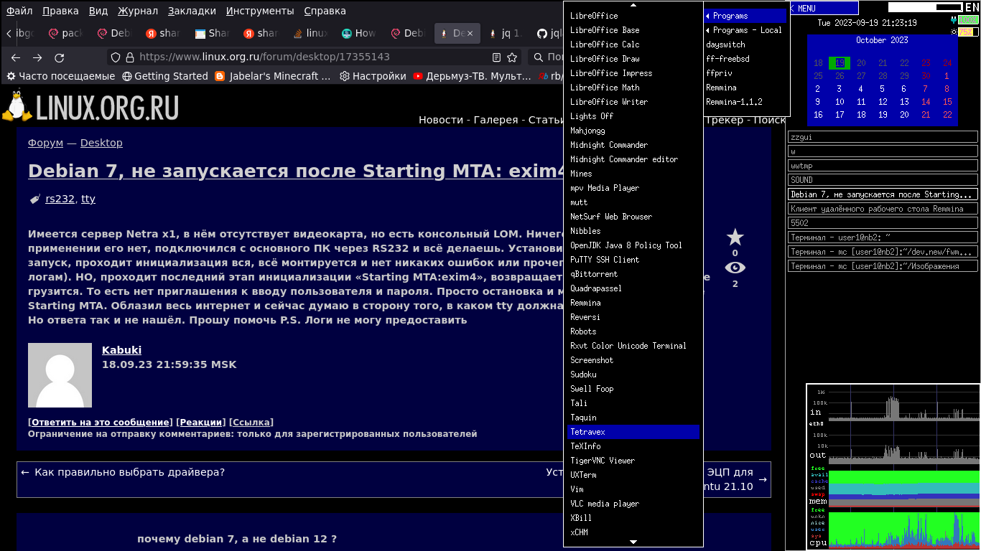Open 'Галерея' in the site navigation
This screenshot has width=981, height=551.
pos(496,120)
